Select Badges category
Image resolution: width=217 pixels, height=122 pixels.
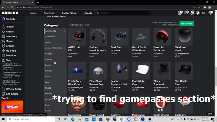(48, 54)
